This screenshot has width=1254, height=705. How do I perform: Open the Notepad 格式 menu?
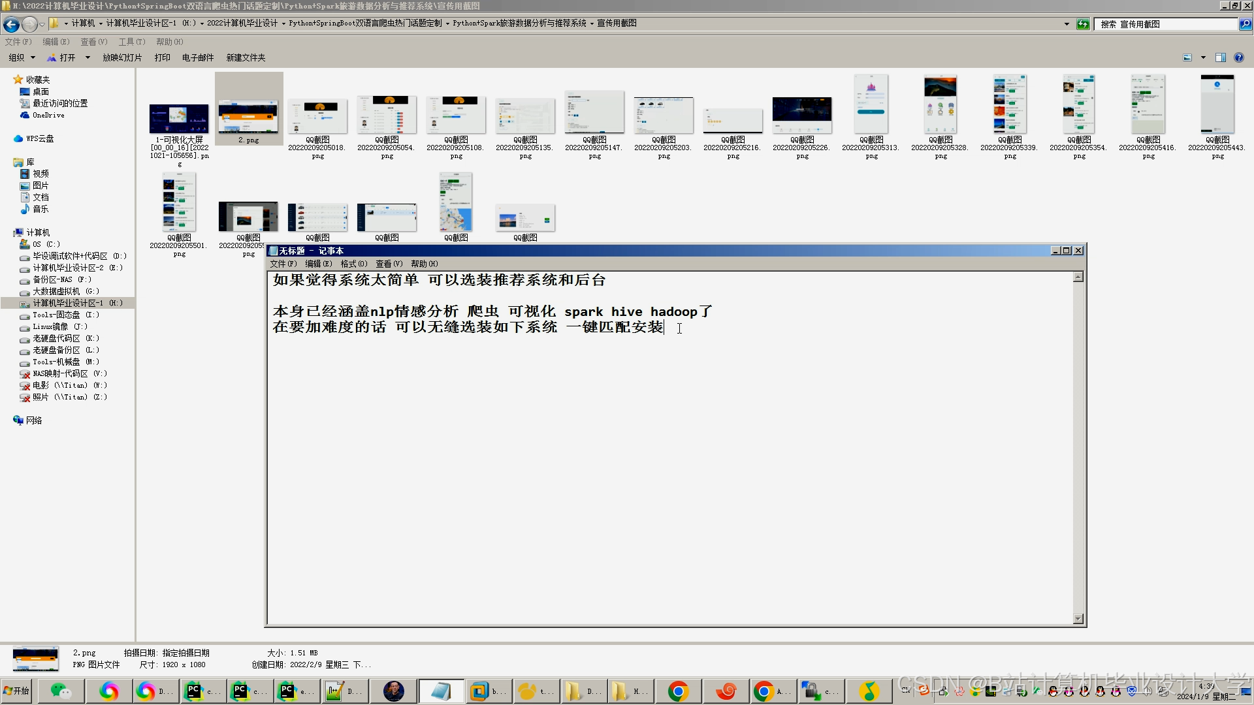[x=353, y=264]
